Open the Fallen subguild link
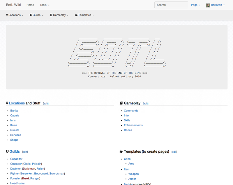This screenshot has width=233, height=185. [x=40, y=169]
